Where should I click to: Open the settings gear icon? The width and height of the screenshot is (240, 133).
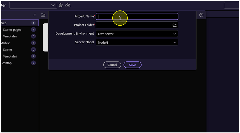[61, 5]
